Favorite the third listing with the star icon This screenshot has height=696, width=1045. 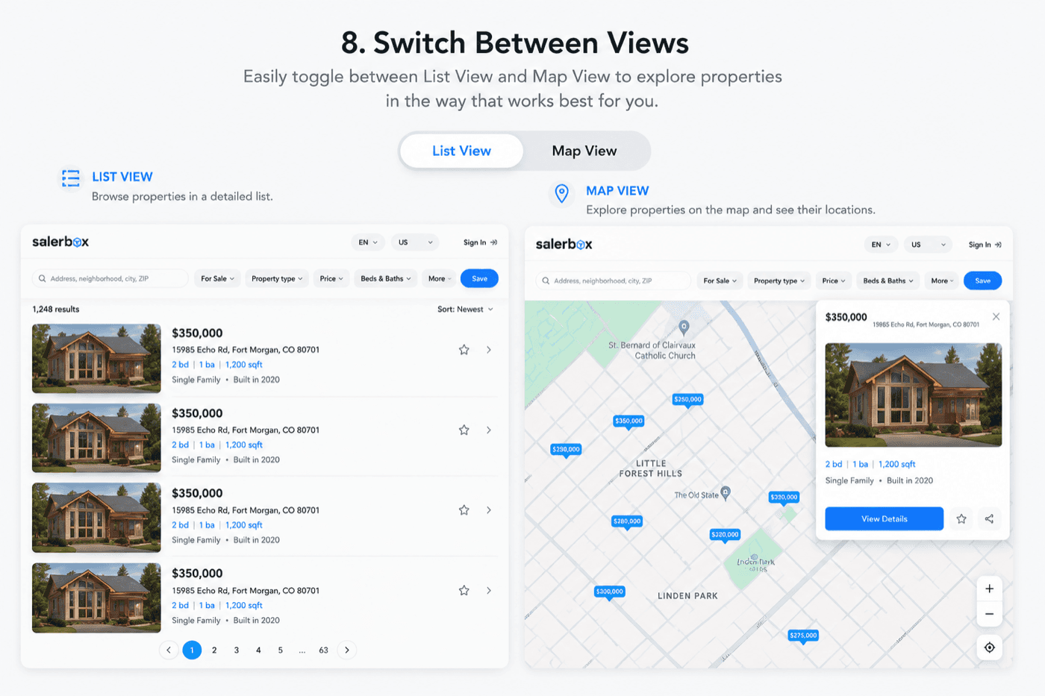tap(464, 510)
